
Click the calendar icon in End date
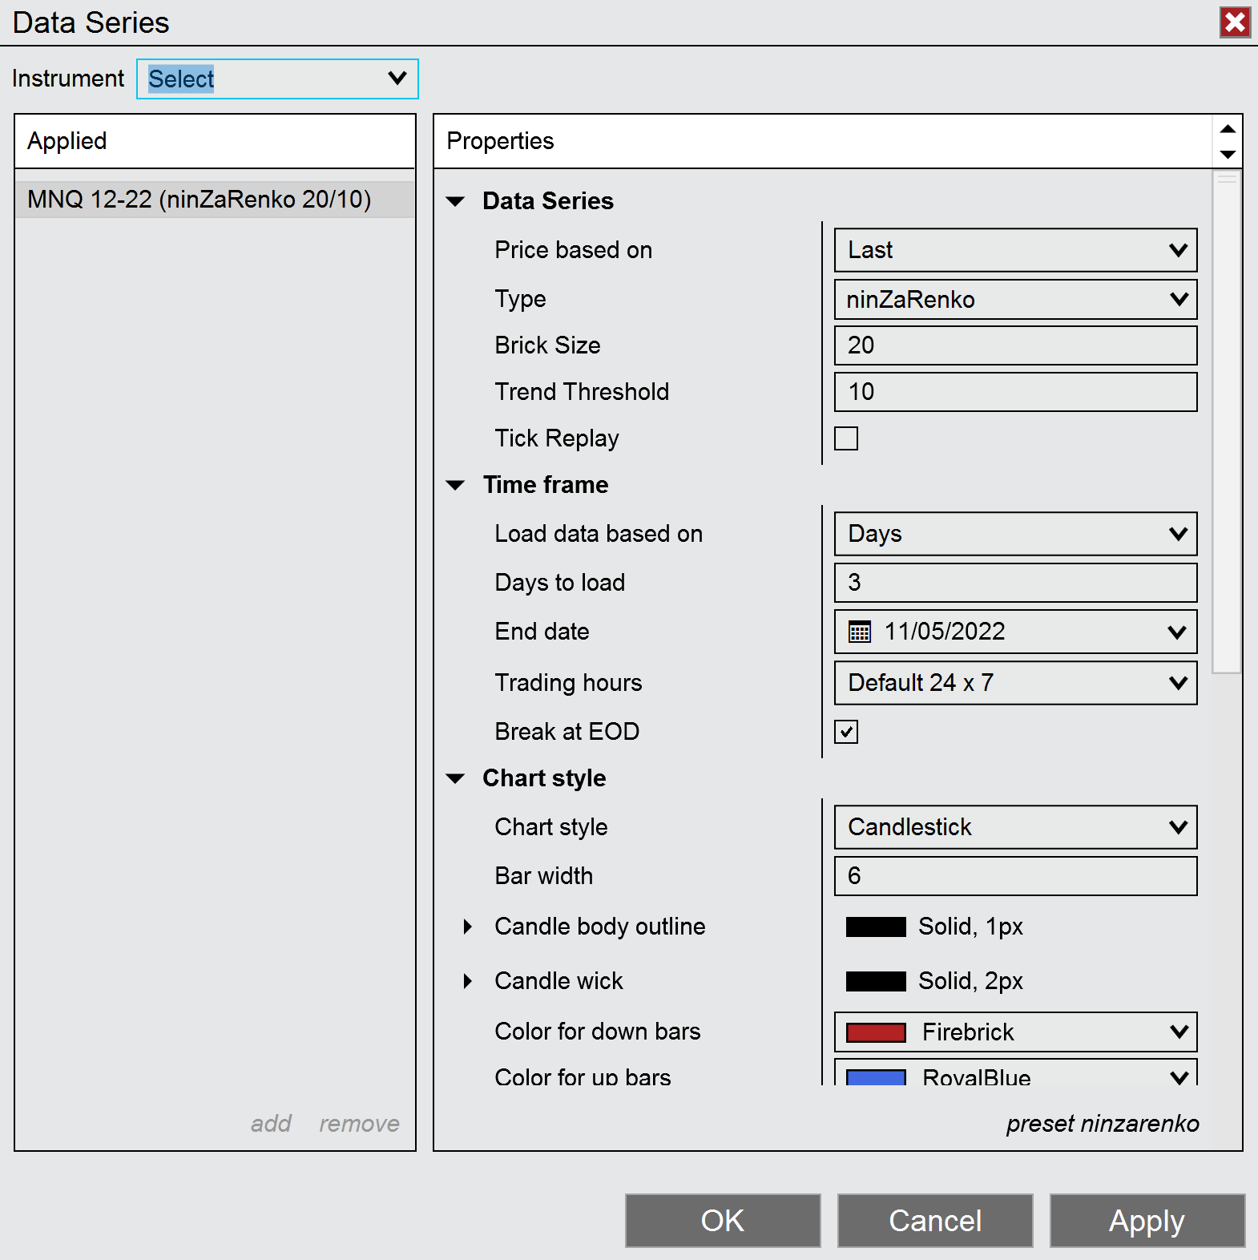859,632
